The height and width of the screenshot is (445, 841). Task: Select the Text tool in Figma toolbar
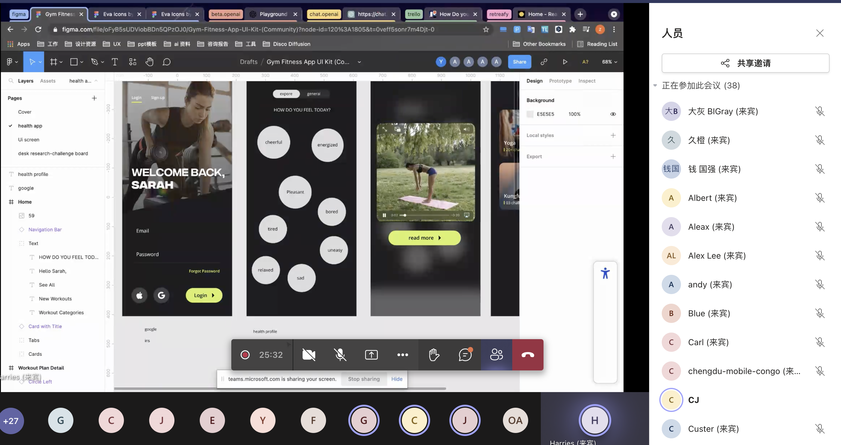(115, 62)
